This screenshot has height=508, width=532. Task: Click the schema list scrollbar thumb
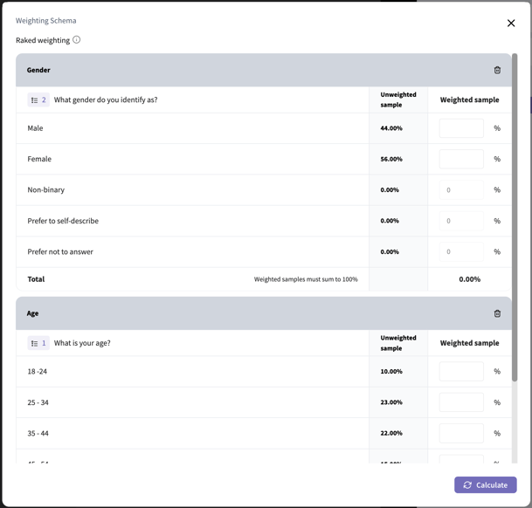515,217
